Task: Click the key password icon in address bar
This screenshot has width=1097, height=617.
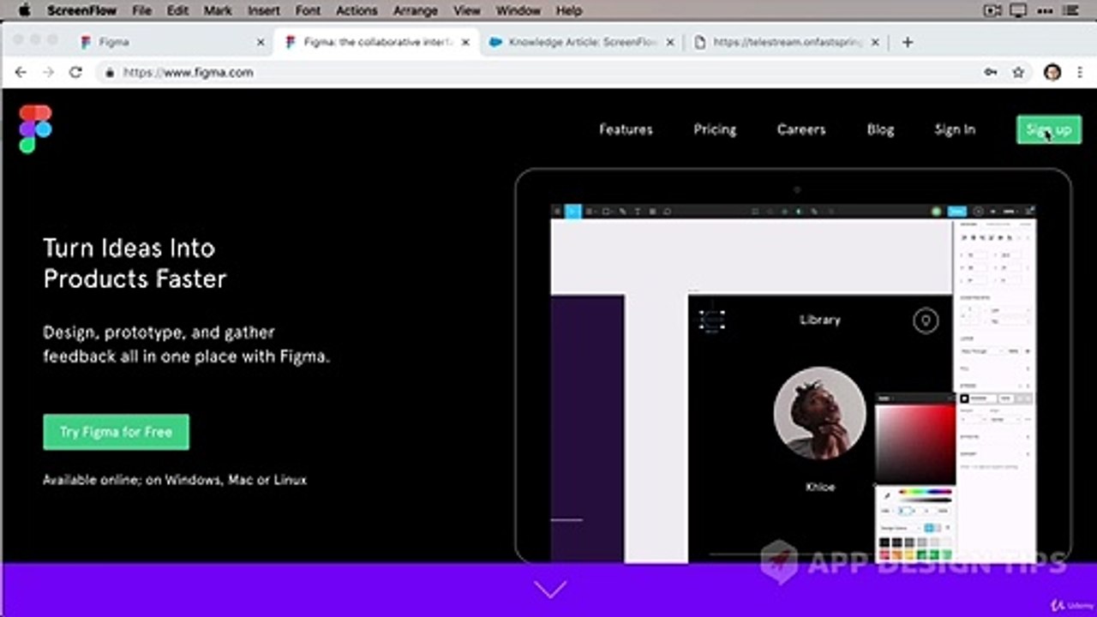Action: (991, 73)
